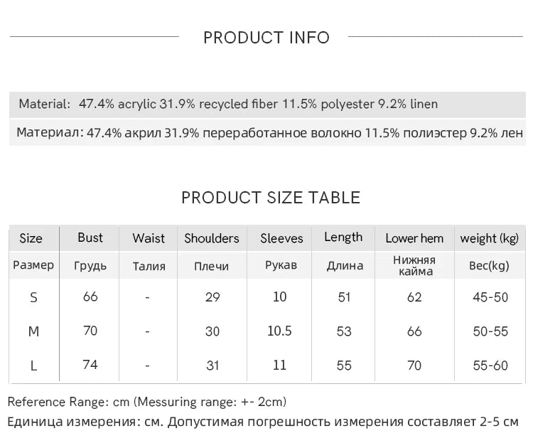Select the Waist column header

[x=149, y=239]
